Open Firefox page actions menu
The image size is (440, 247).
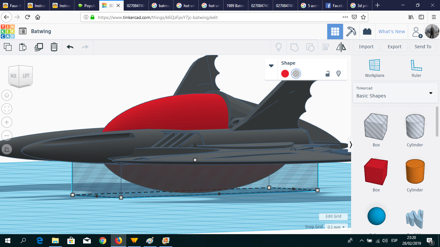pos(345,17)
